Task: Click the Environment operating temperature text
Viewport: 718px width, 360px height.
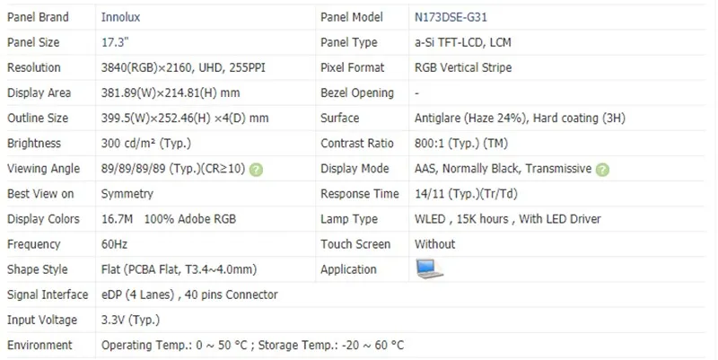Action: pos(252,345)
